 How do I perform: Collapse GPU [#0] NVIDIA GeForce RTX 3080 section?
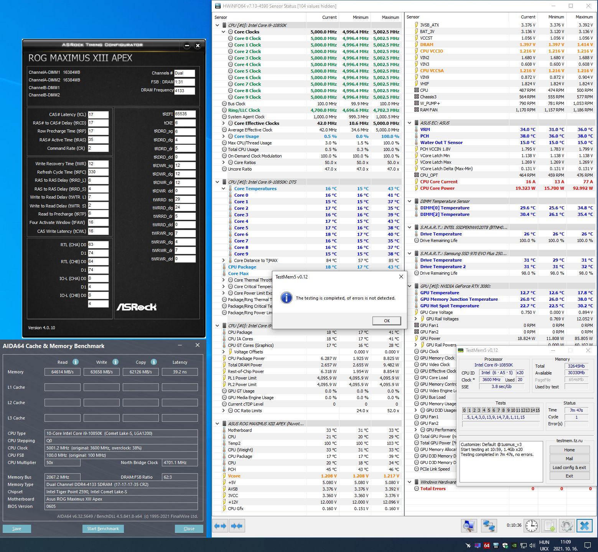(410, 286)
